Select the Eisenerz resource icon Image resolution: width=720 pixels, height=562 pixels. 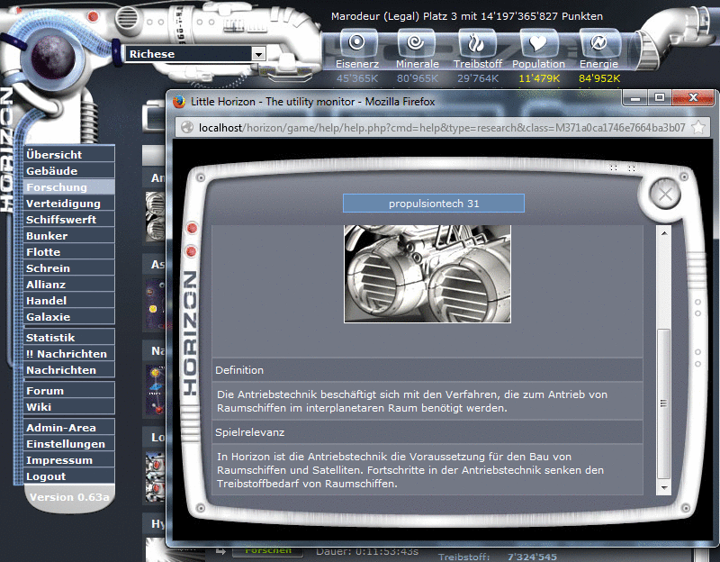point(356,43)
